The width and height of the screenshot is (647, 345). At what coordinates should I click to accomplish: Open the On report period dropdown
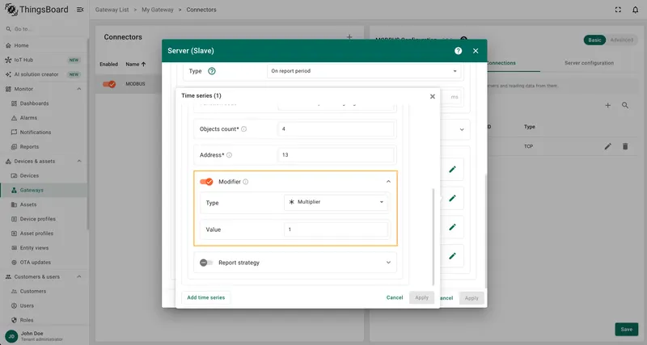point(363,71)
